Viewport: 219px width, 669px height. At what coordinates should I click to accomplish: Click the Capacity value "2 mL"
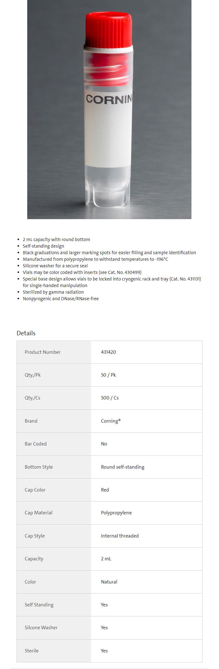click(x=106, y=558)
